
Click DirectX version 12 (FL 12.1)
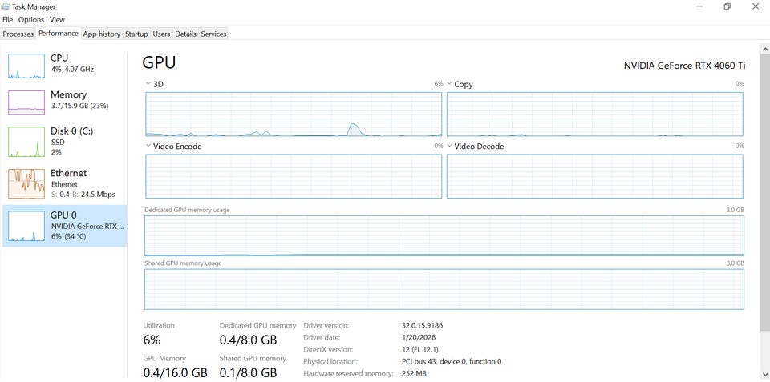pyautogui.click(x=419, y=350)
